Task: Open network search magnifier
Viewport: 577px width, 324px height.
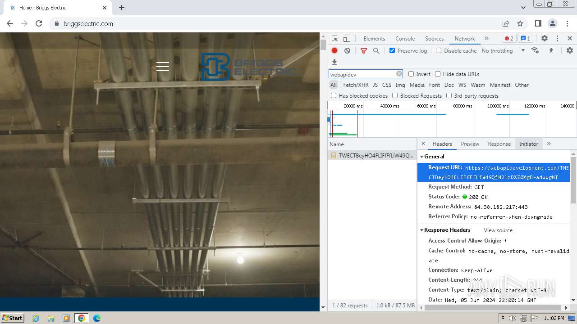Action: click(376, 51)
